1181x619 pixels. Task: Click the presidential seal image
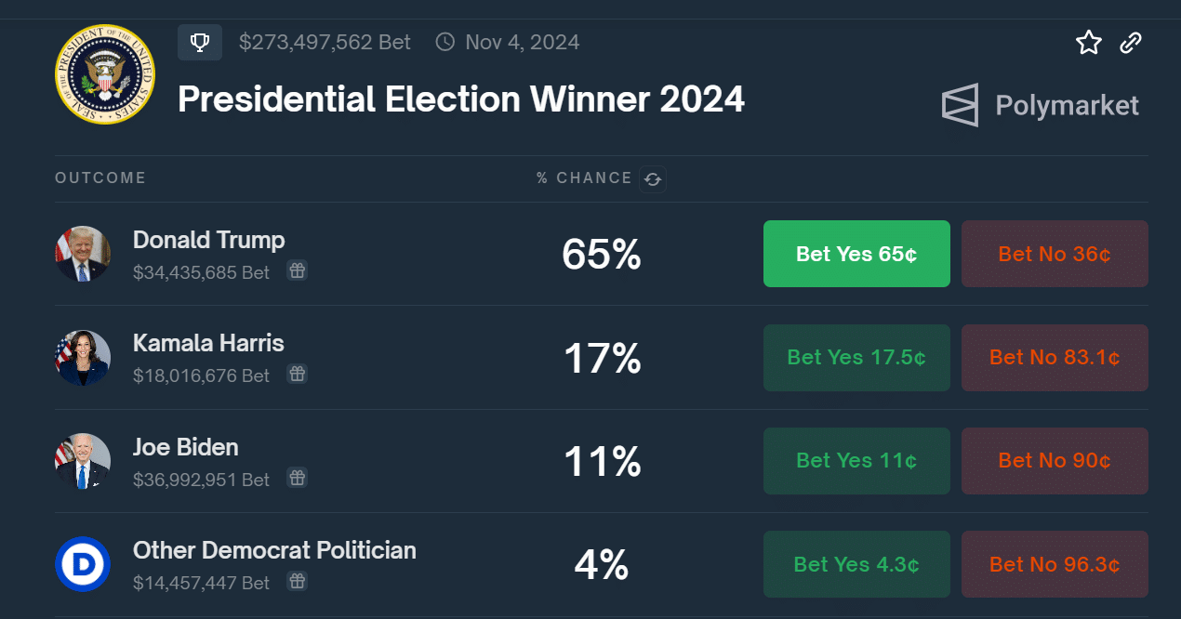click(105, 74)
